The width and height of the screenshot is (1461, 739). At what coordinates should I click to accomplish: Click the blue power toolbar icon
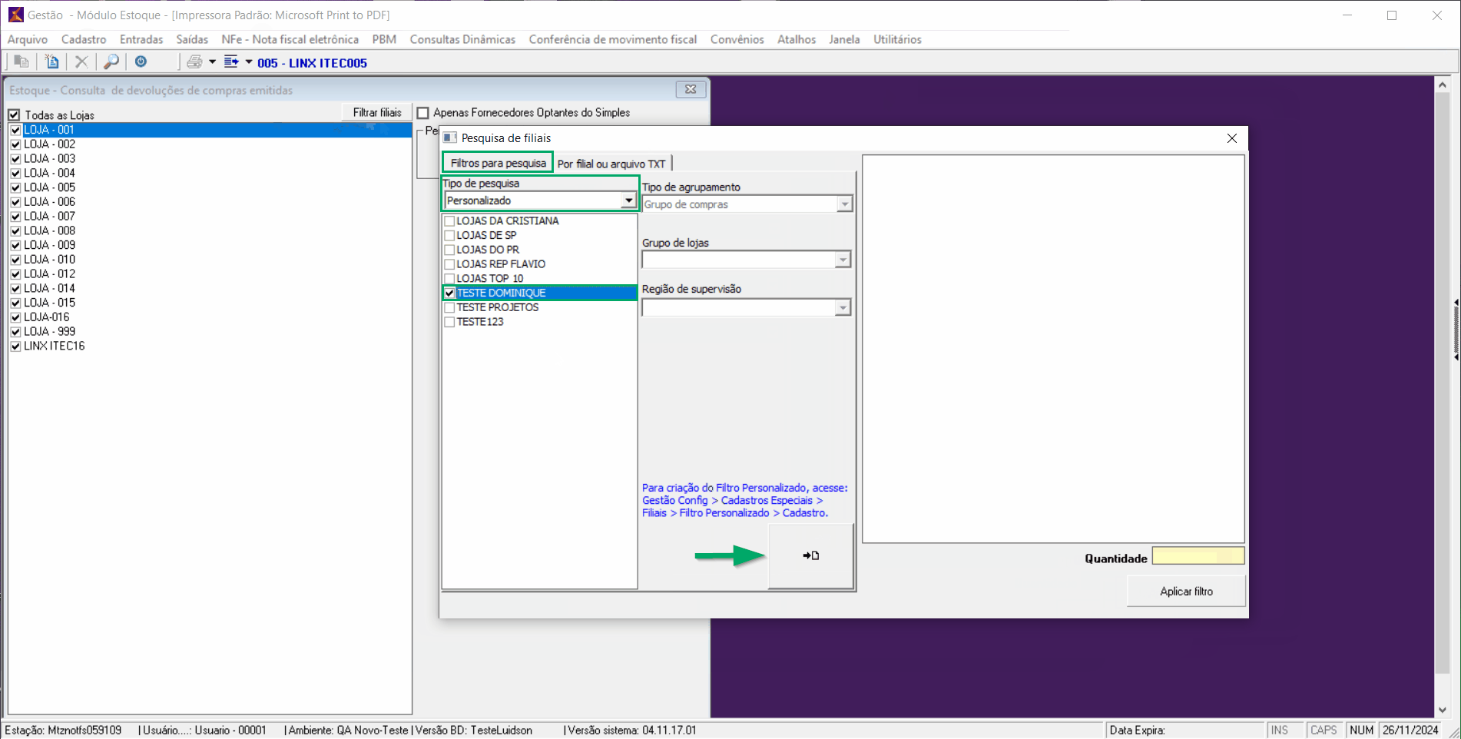tap(141, 61)
